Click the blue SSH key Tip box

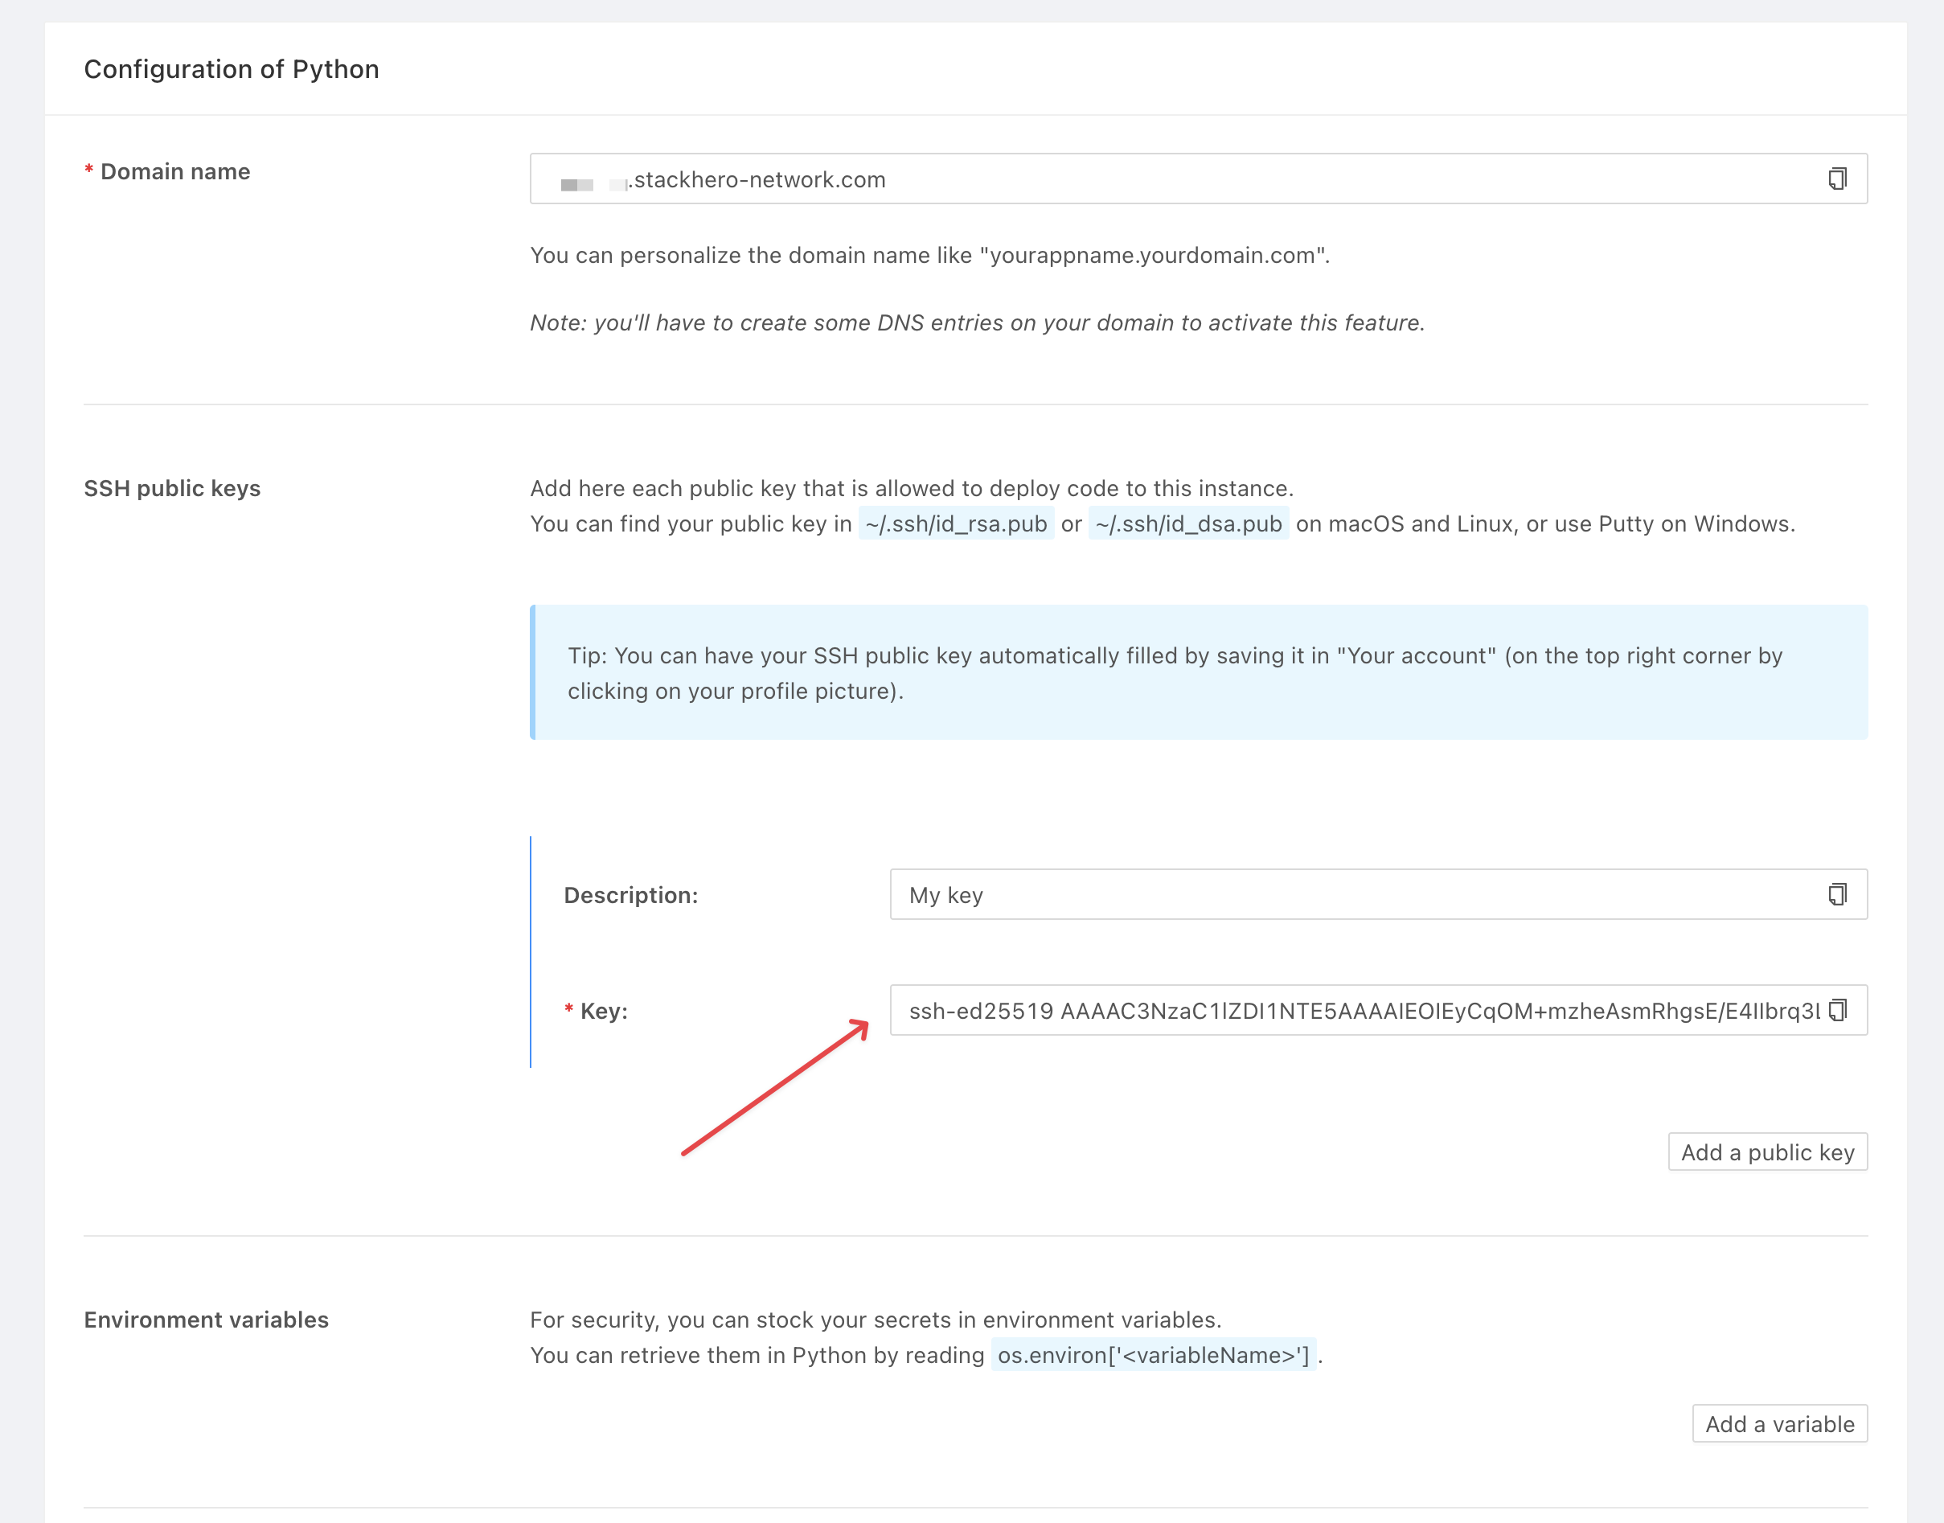(x=1198, y=673)
